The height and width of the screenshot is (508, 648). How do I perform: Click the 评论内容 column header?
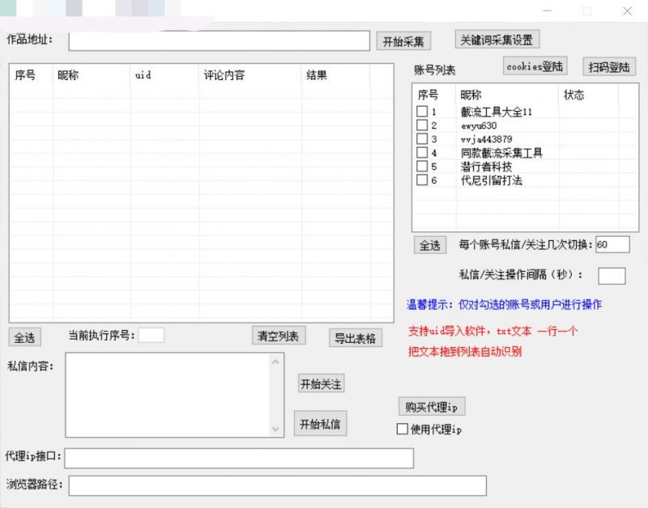click(250, 75)
